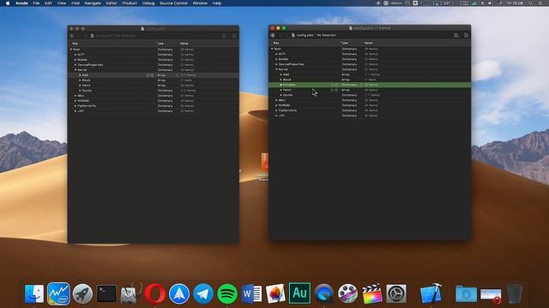Launch Intel Power Gadget from the Dock
549x308 pixels.
click(x=58, y=293)
